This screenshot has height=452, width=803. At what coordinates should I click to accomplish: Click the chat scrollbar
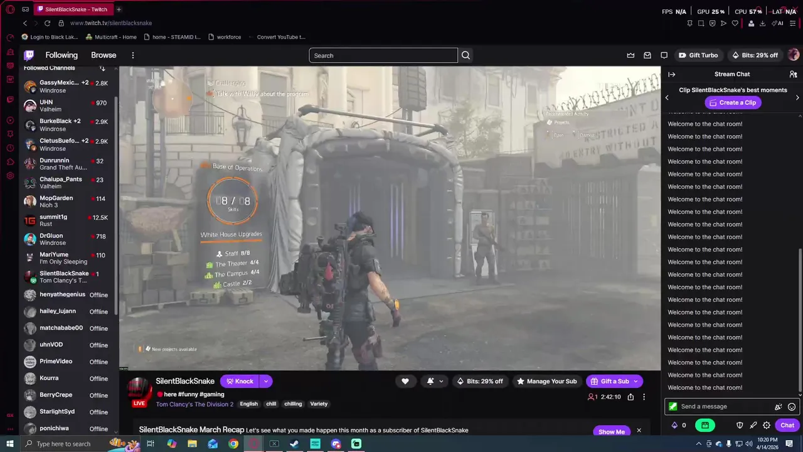pyautogui.click(x=800, y=320)
